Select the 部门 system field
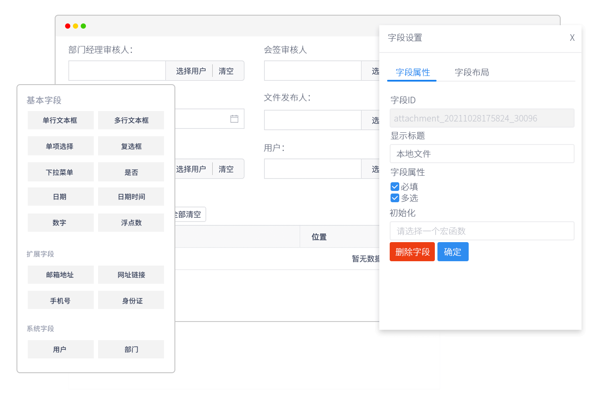 coord(131,349)
